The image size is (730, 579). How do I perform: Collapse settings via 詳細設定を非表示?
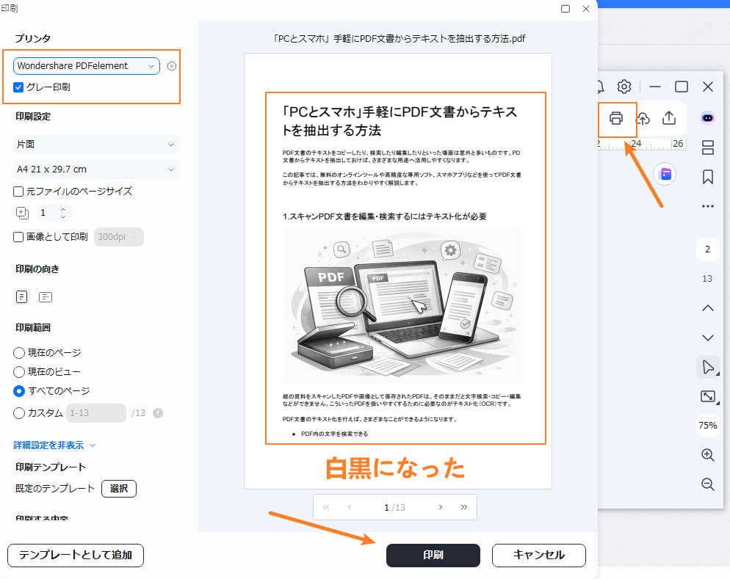48,444
